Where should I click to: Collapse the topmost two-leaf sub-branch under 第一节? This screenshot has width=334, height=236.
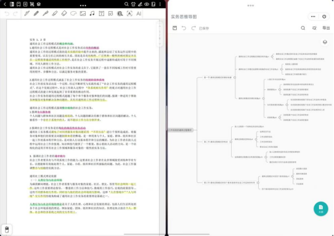coord(272,57)
